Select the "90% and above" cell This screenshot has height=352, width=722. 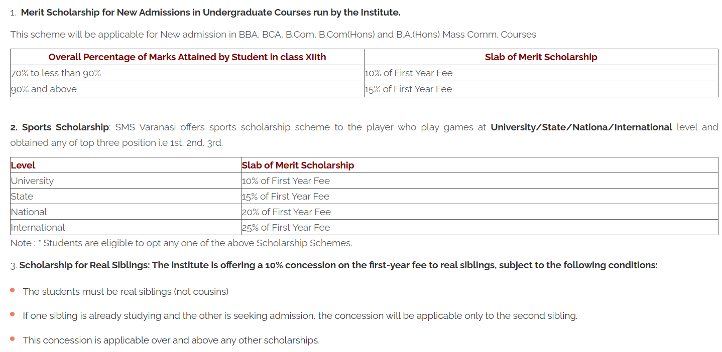[x=44, y=89]
